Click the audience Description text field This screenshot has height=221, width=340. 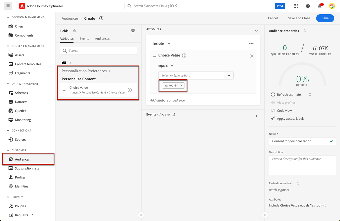pyautogui.click(x=302, y=165)
